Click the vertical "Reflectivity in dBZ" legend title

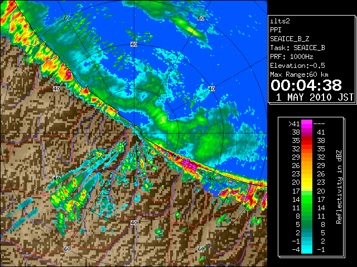click(339, 187)
